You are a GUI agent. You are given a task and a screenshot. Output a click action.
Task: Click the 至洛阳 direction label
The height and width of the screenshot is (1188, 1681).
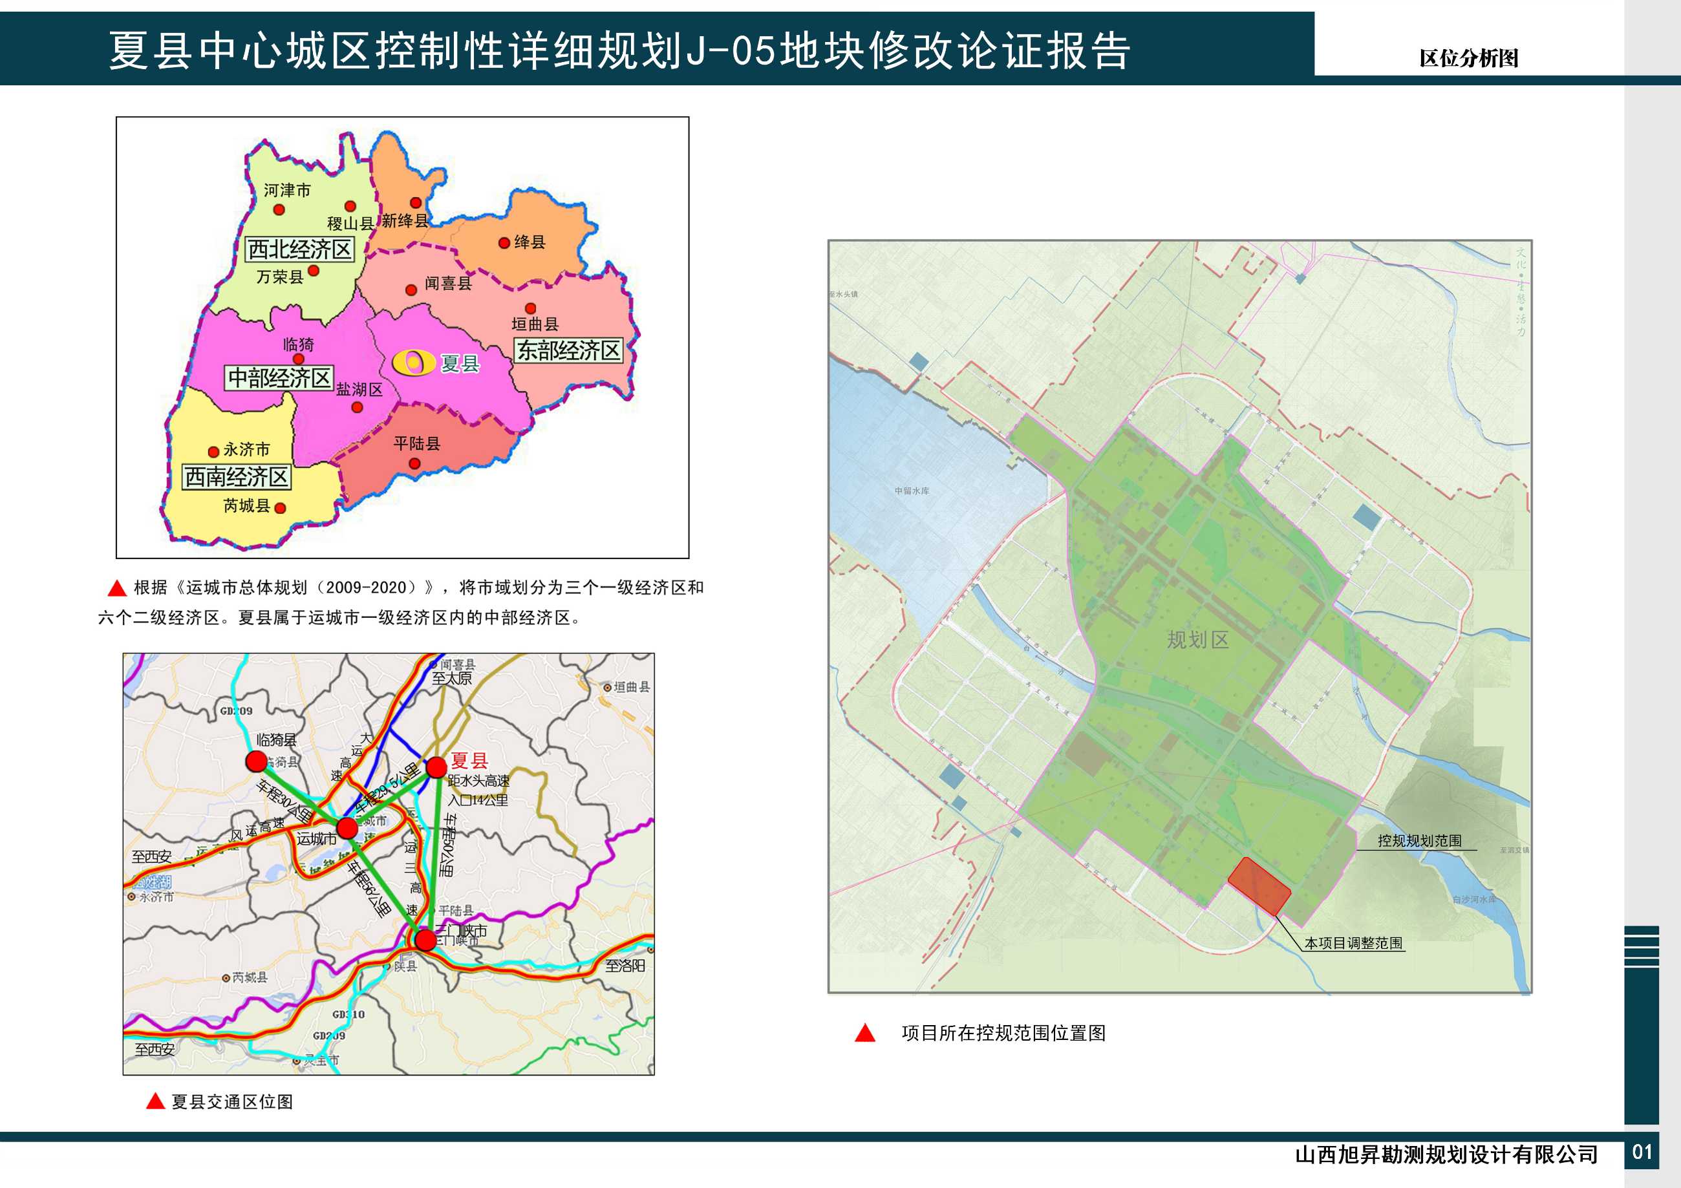tap(625, 966)
